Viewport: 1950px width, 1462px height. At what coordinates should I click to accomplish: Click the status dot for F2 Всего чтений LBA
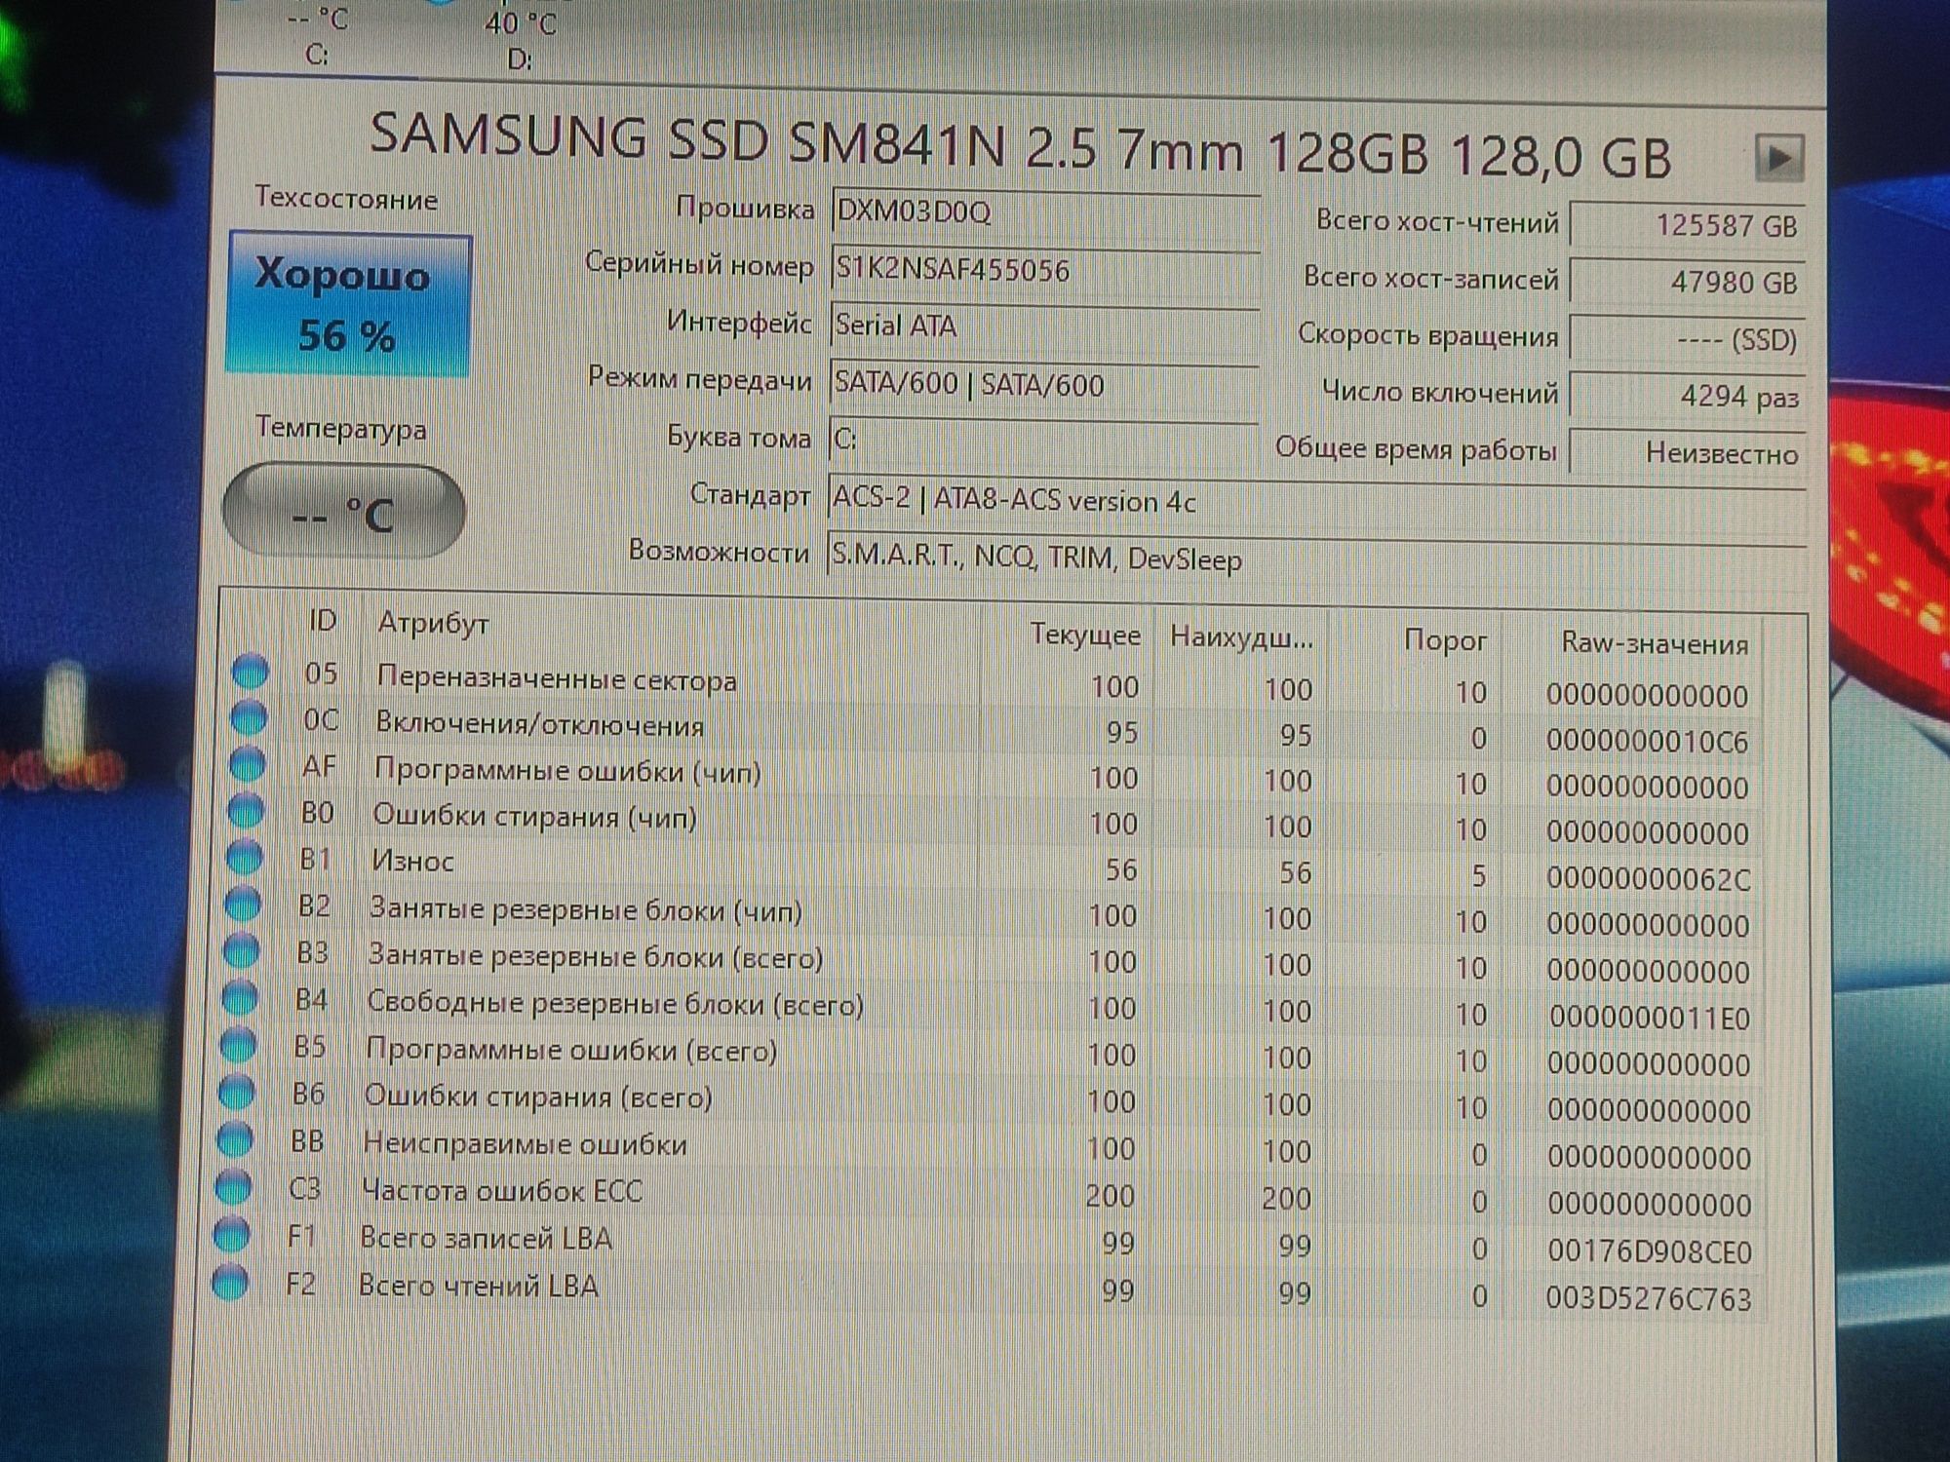(230, 1282)
